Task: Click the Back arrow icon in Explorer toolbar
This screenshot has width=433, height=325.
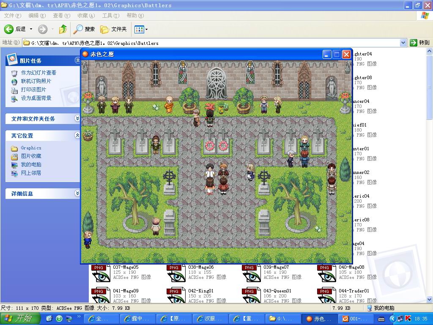Action: (8, 29)
